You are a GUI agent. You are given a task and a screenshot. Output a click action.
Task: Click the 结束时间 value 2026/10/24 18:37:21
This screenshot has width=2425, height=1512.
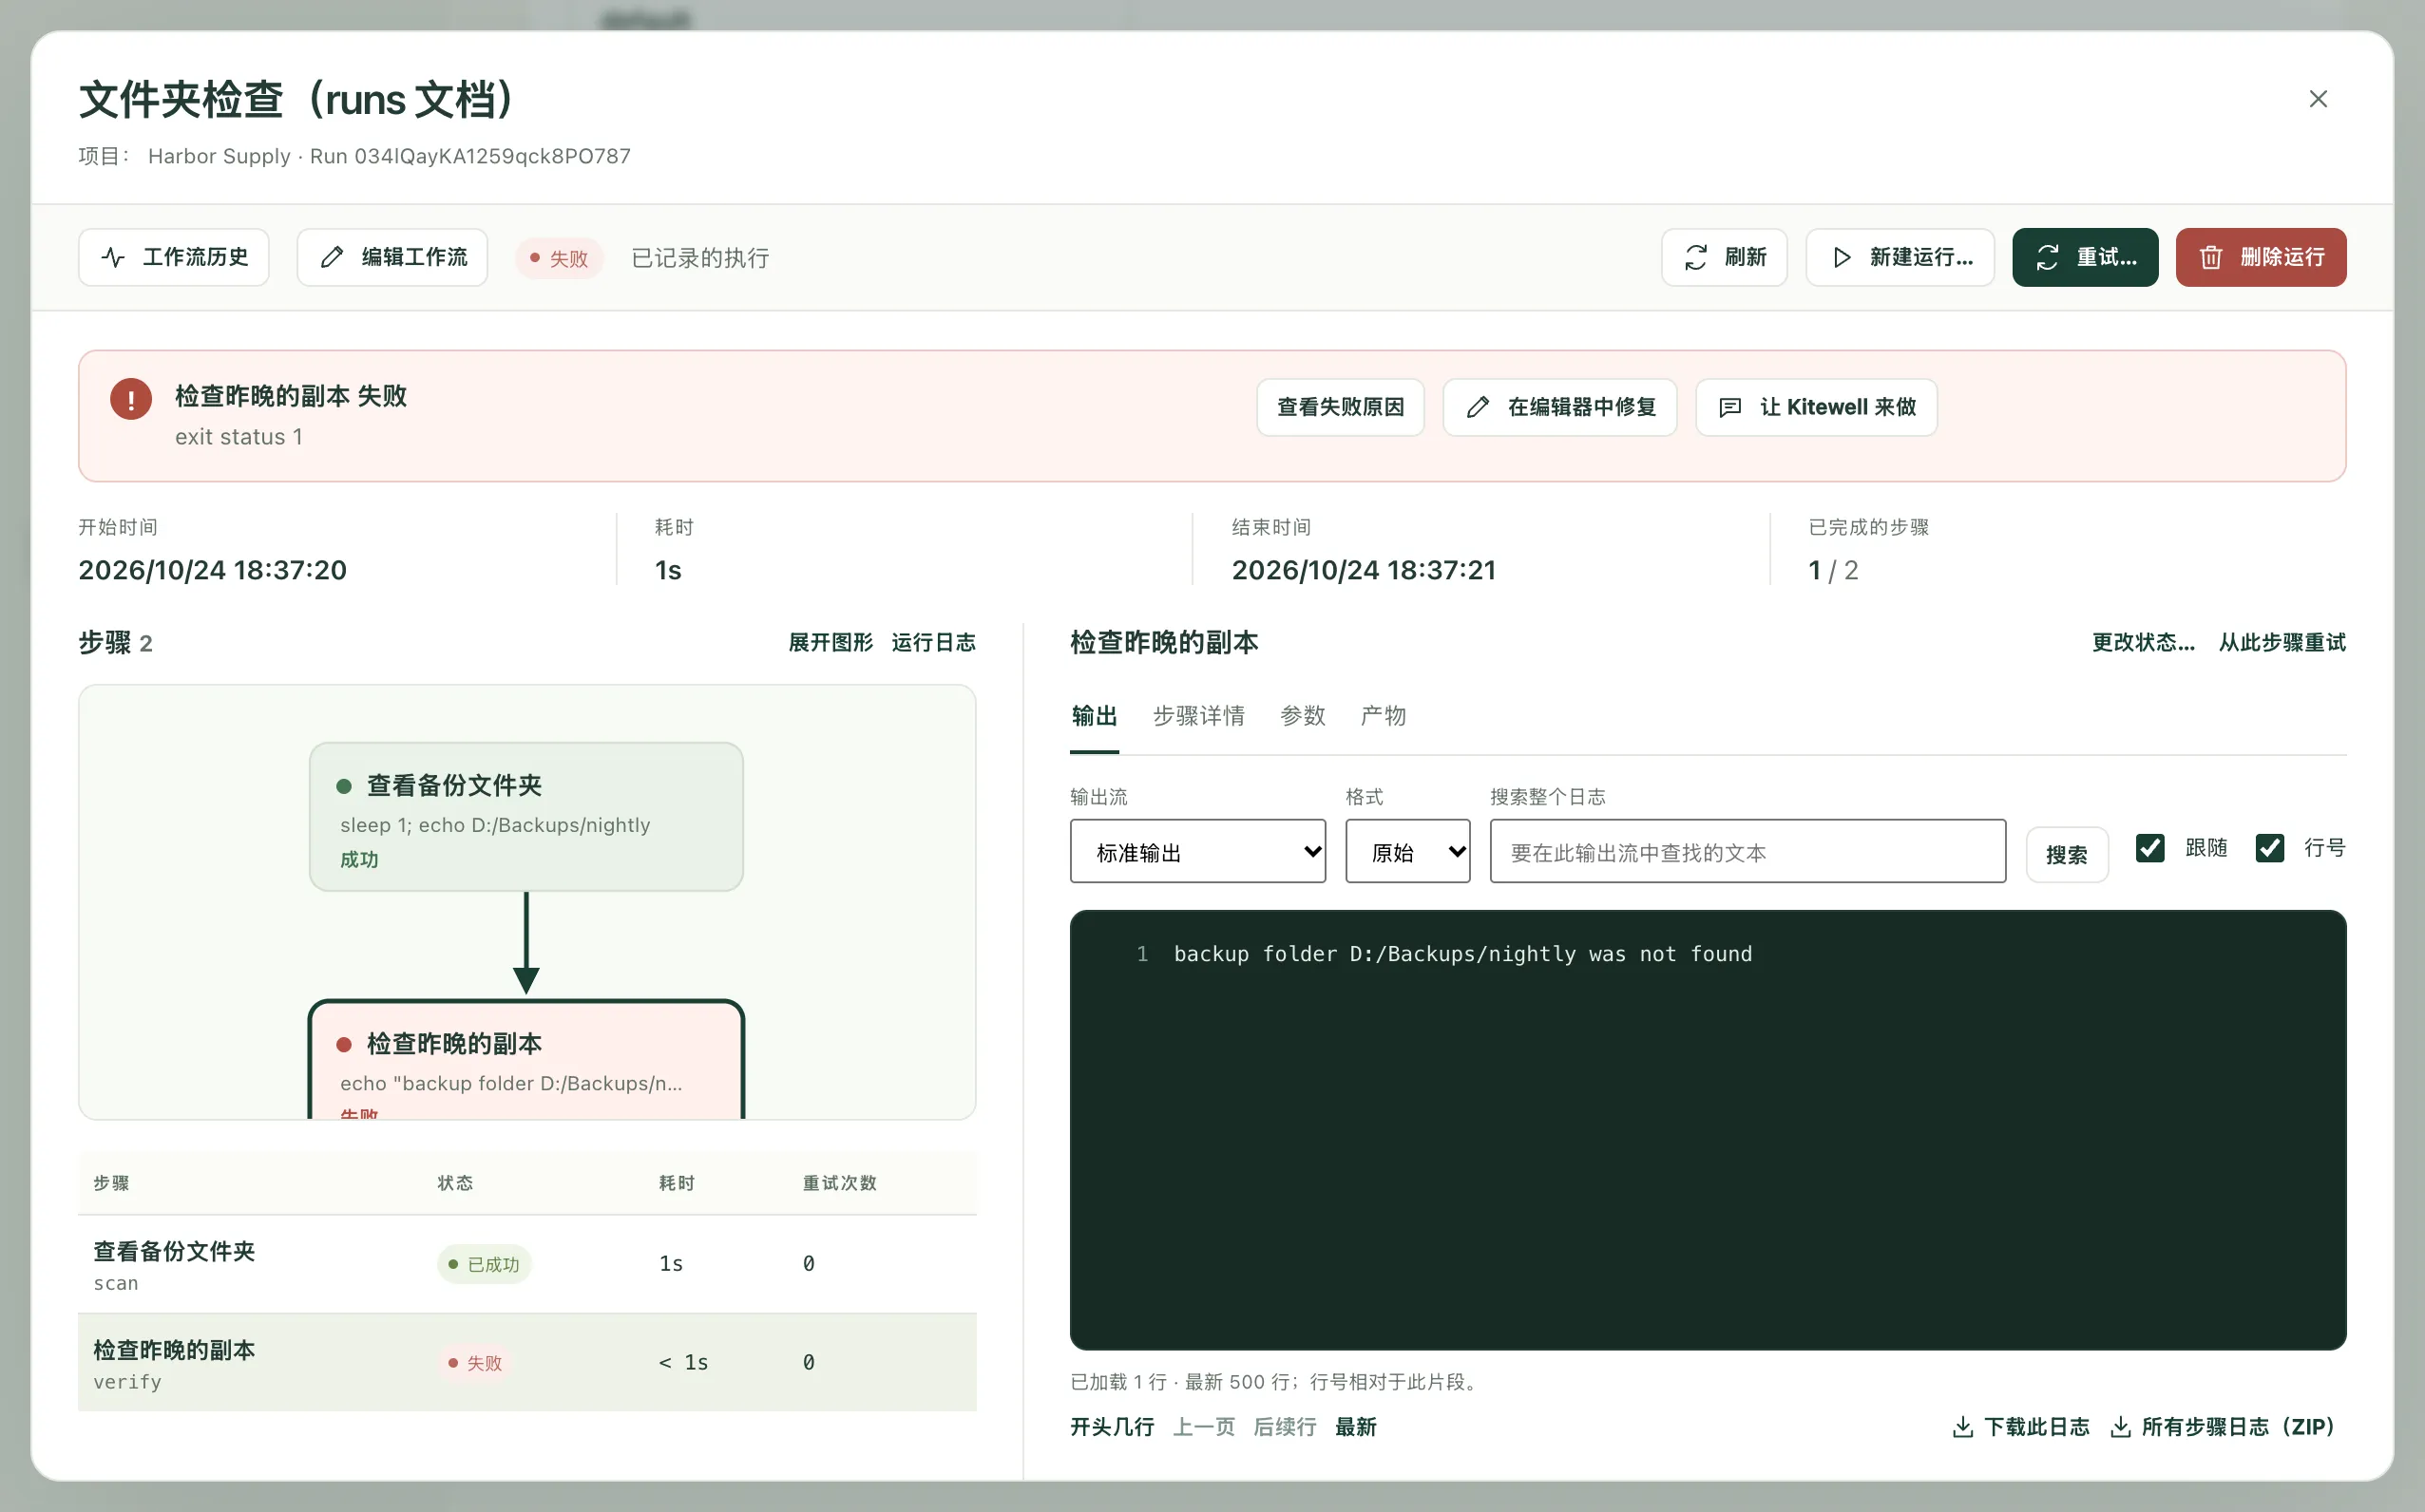(x=1364, y=570)
